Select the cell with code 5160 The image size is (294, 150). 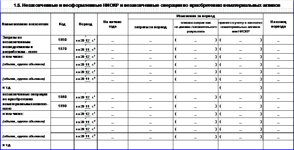point(62,40)
